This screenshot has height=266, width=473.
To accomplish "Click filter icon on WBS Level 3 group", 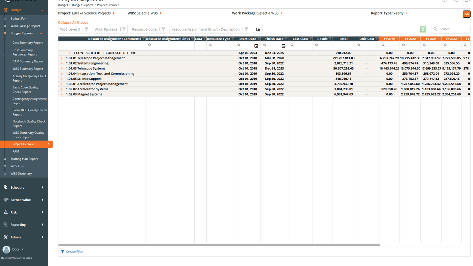I will click(86, 29).
